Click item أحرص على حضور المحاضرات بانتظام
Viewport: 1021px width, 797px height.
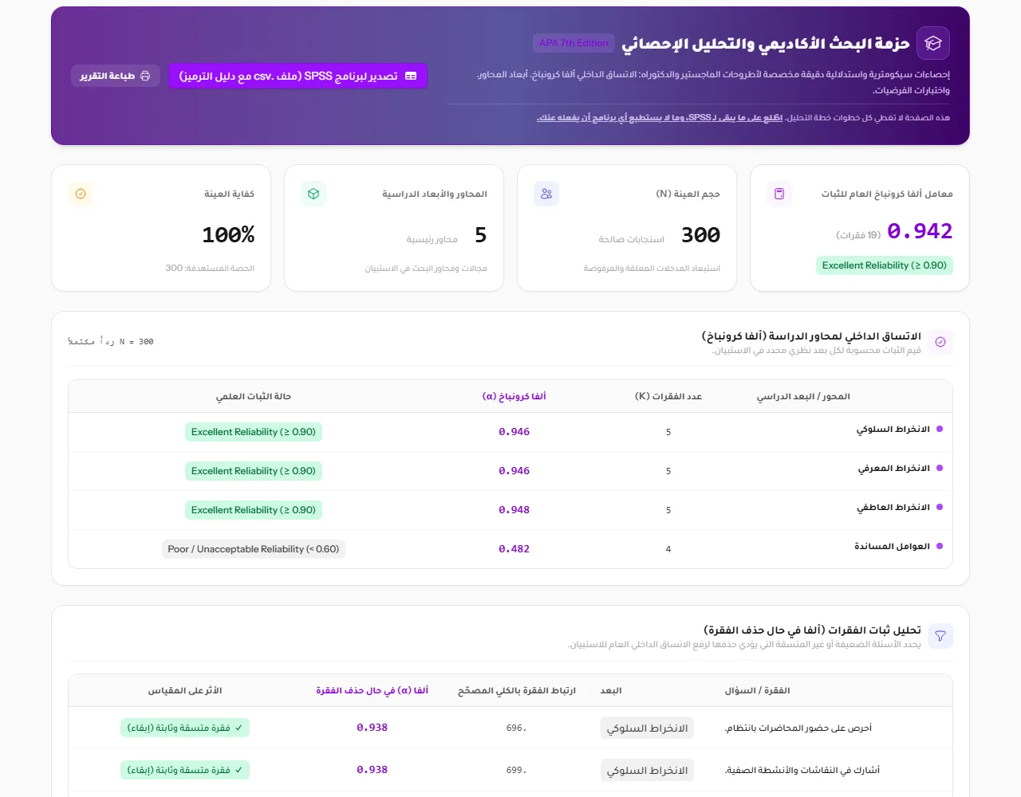point(798,728)
